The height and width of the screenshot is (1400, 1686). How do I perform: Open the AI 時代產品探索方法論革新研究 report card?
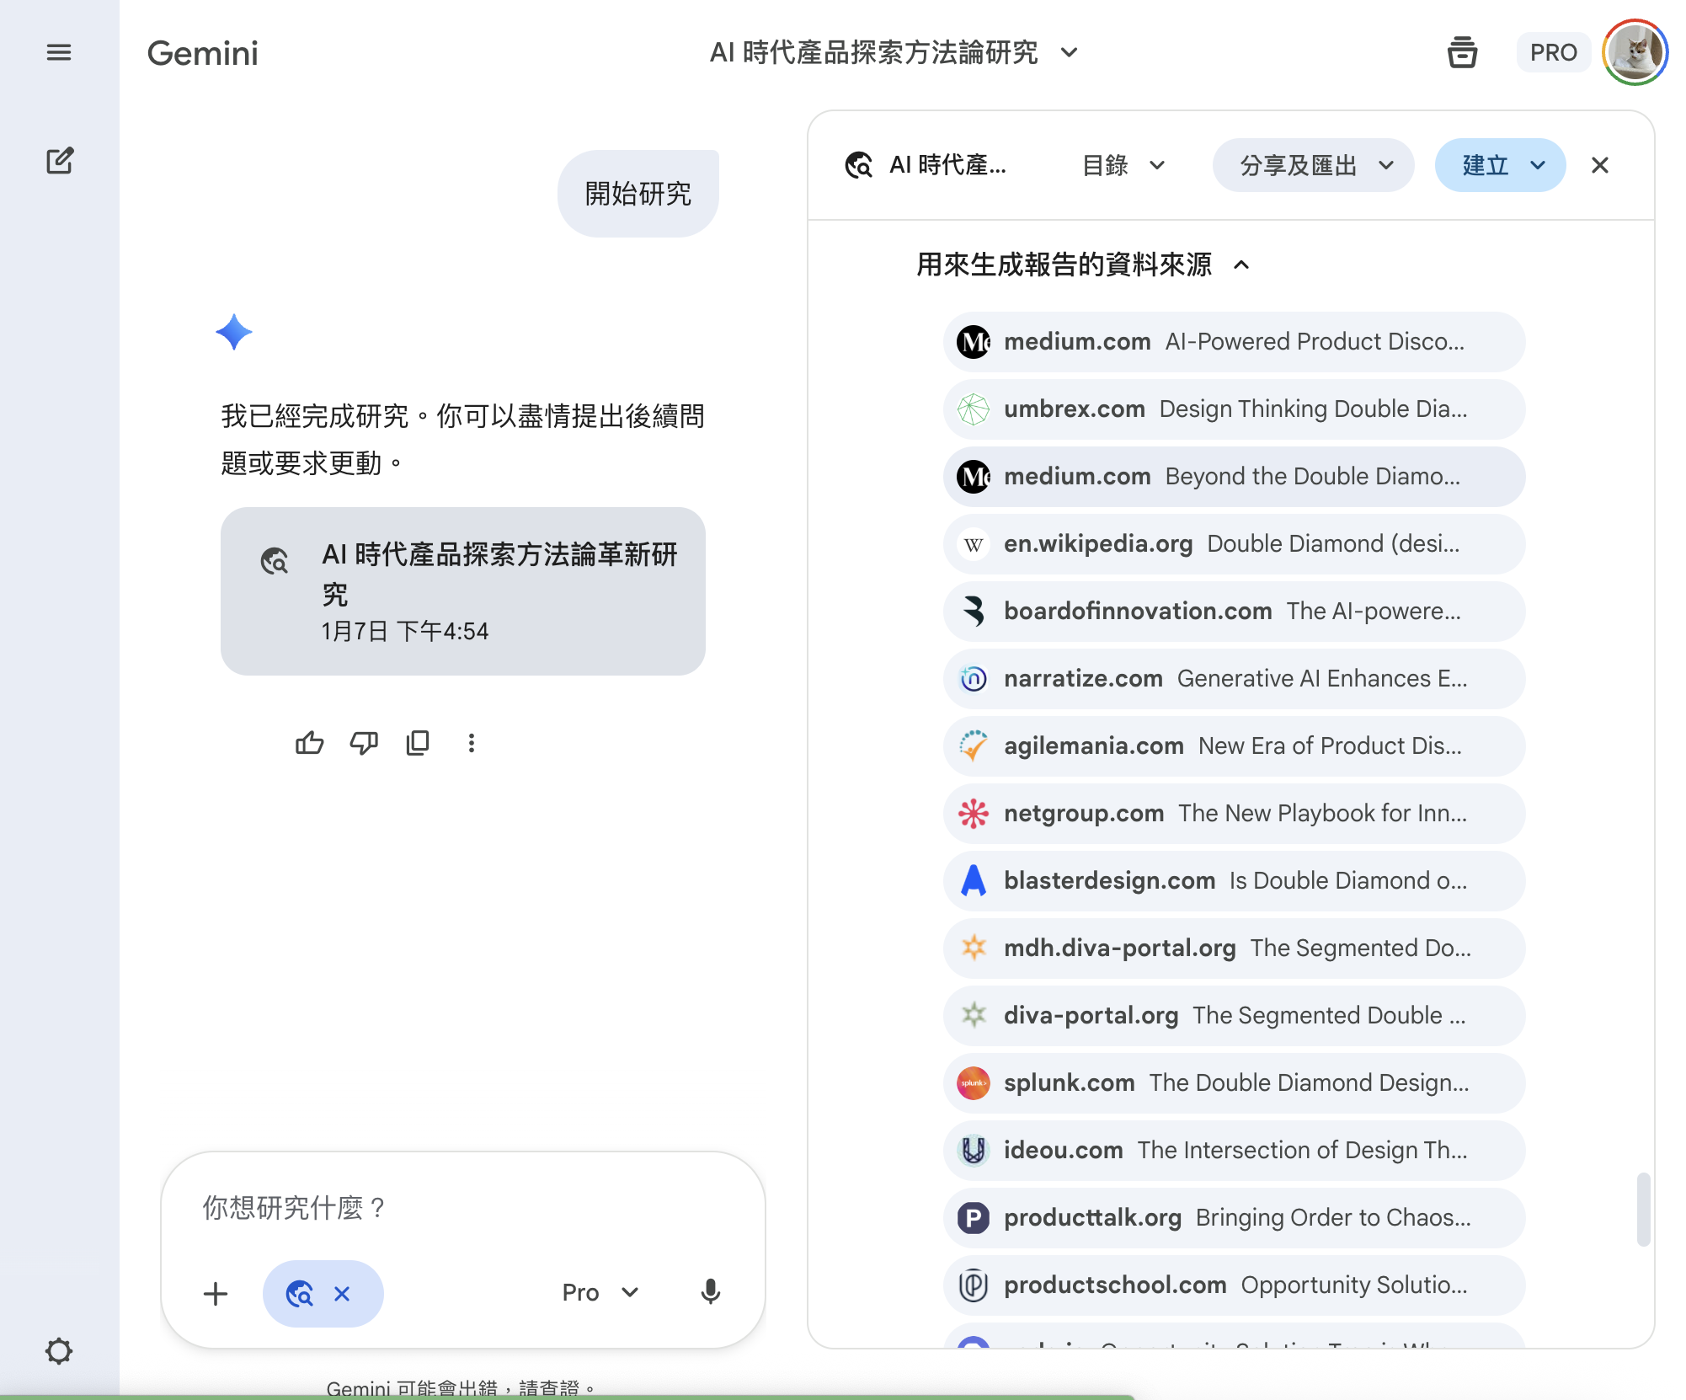(x=463, y=591)
